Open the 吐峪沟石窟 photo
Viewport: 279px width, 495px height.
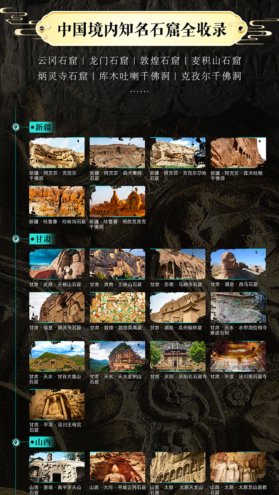[x=57, y=201]
